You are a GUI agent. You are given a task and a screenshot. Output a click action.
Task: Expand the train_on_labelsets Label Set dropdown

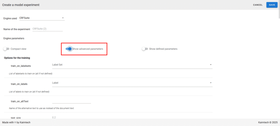point(131,65)
